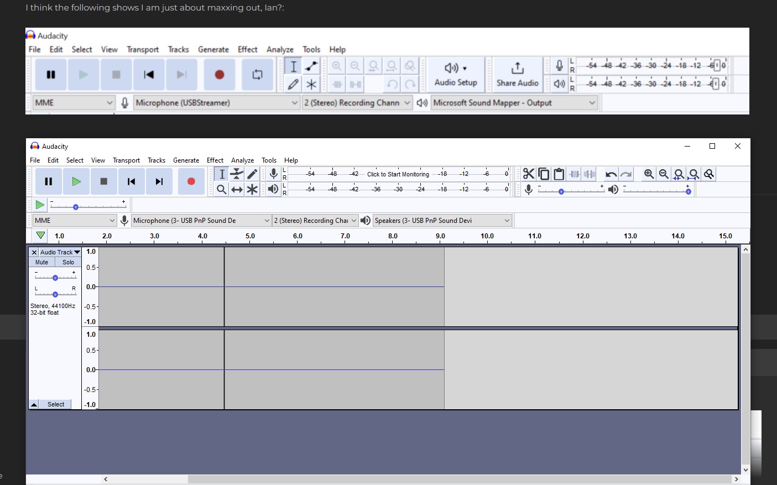Image resolution: width=777 pixels, height=485 pixels.
Task: Select the Selection tool in upper Audacity
Action: tap(293, 66)
